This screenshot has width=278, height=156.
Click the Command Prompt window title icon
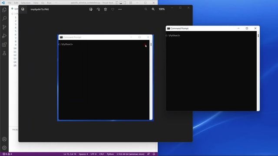coord(169,28)
